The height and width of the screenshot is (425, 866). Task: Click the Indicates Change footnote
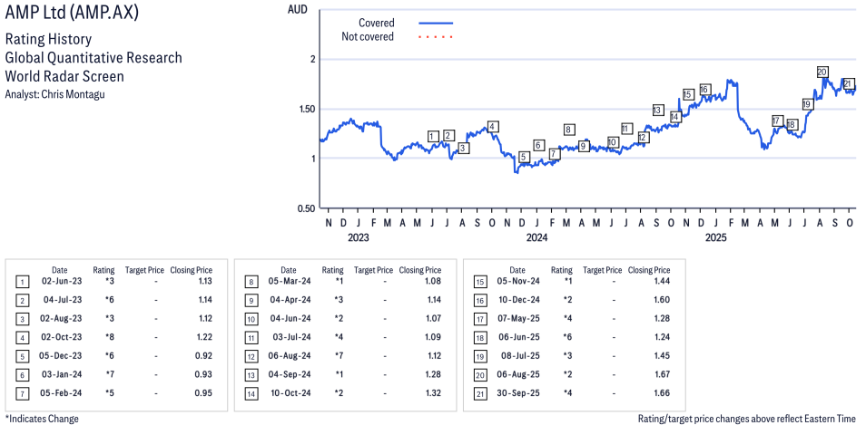click(x=41, y=419)
